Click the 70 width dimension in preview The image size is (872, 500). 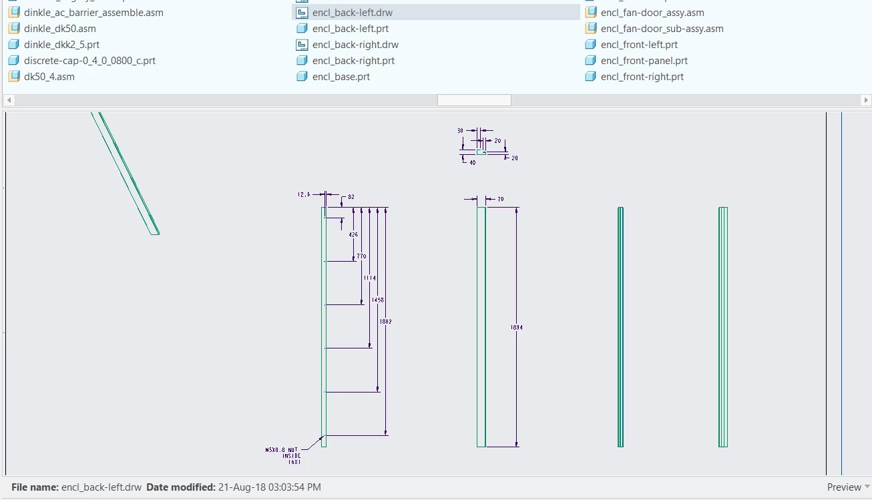[501, 200]
